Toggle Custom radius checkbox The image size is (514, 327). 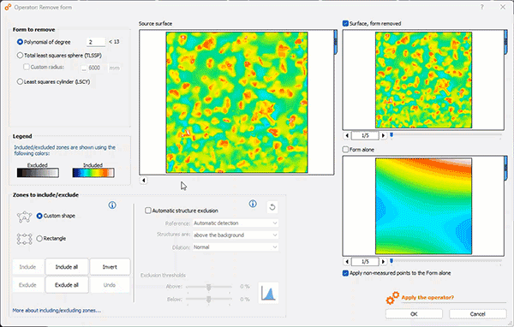[27, 67]
